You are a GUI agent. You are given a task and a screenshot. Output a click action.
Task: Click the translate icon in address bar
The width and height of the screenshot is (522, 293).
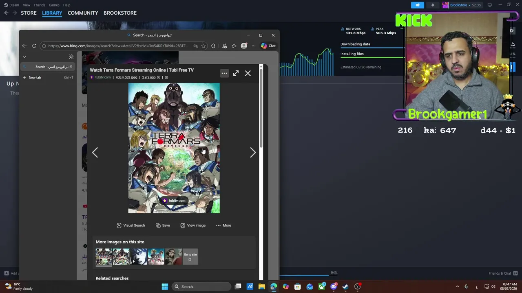click(x=196, y=46)
